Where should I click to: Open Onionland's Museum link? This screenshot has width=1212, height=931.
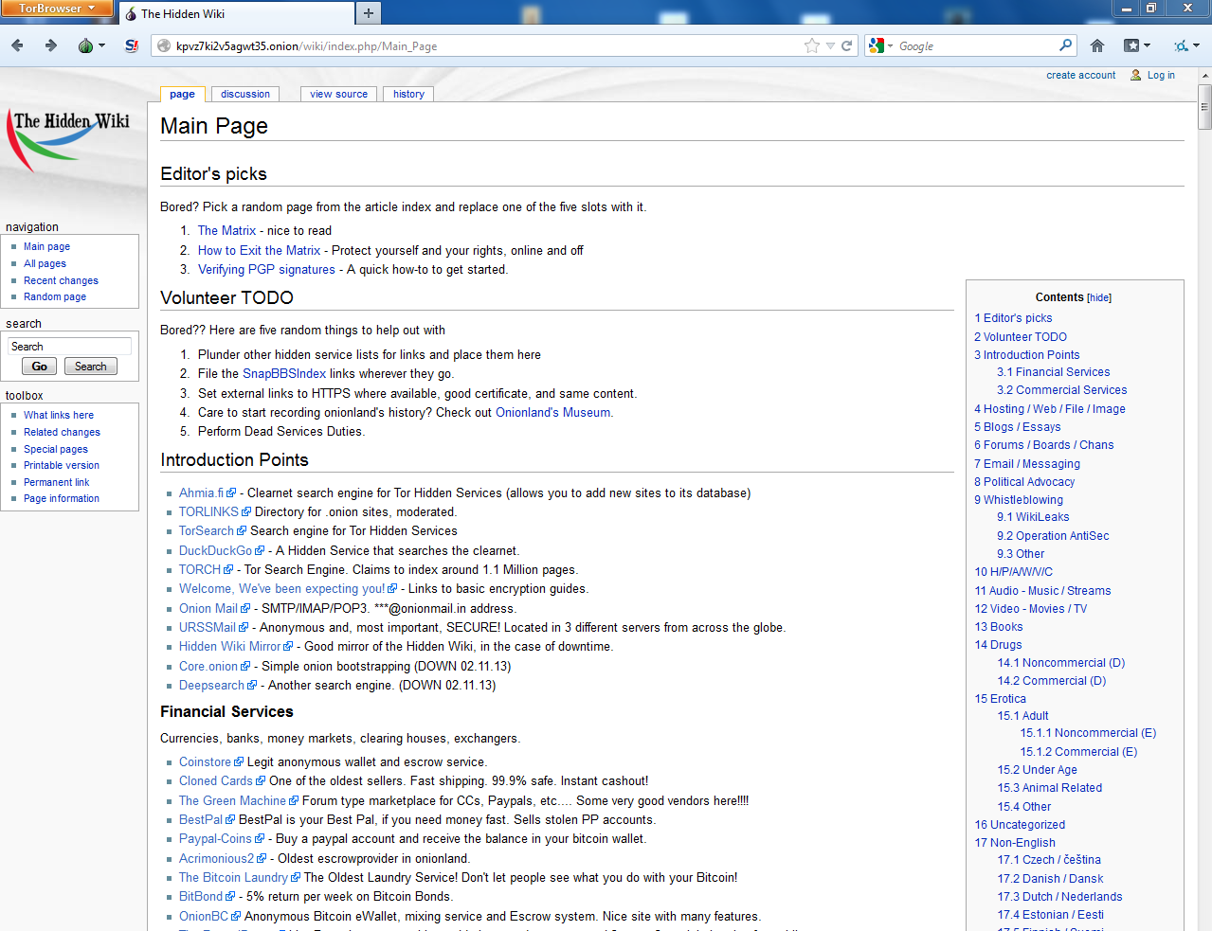(x=553, y=412)
